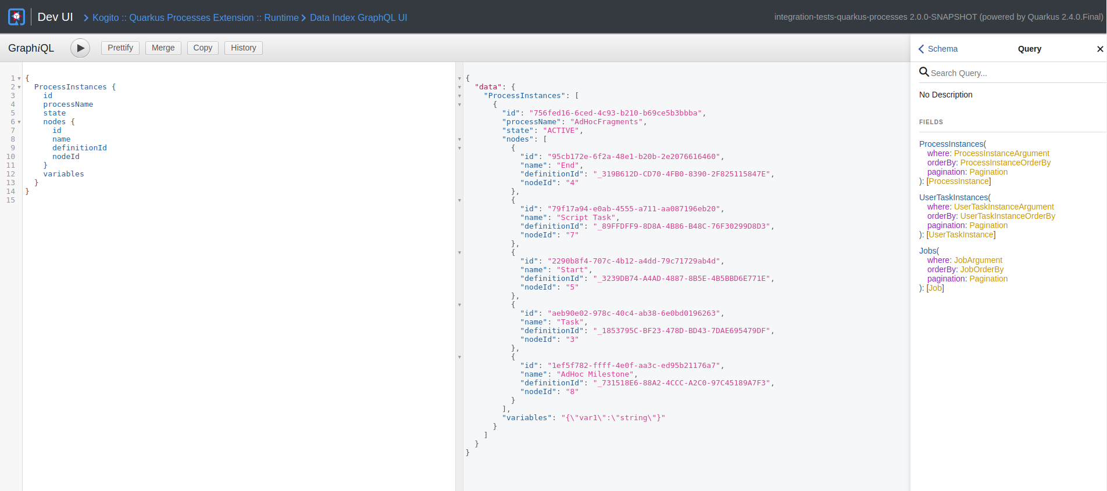The height and width of the screenshot is (491, 1107).
Task: Open the [Job] return type
Action: pyautogui.click(x=935, y=288)
